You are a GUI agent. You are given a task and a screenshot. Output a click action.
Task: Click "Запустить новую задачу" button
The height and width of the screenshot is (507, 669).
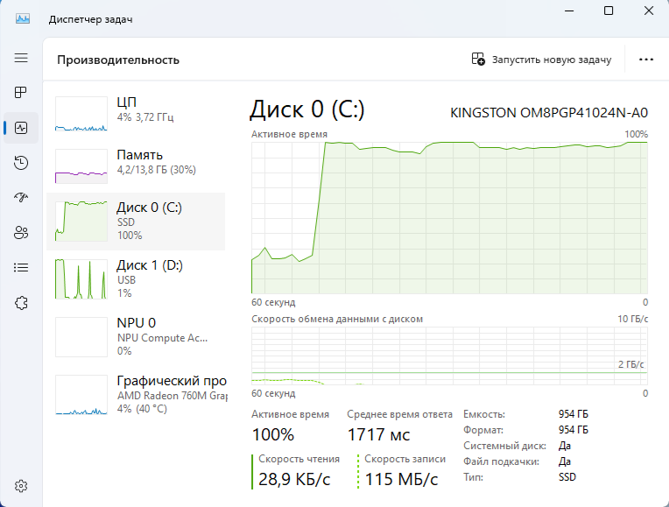pyautogui.click(x=540, y=60)
